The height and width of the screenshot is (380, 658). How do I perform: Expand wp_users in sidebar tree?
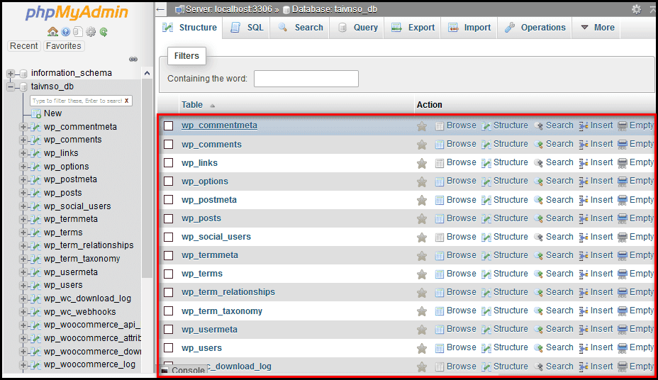(x=23, y=285)
